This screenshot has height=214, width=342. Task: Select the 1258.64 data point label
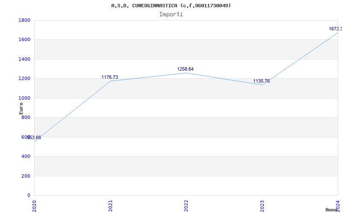(x=186, y=69)
